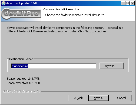This screenshot has height=105, width=136.
Task: Select 'Space available: 131.4GB' text
Action: click(x=23, y=83)
